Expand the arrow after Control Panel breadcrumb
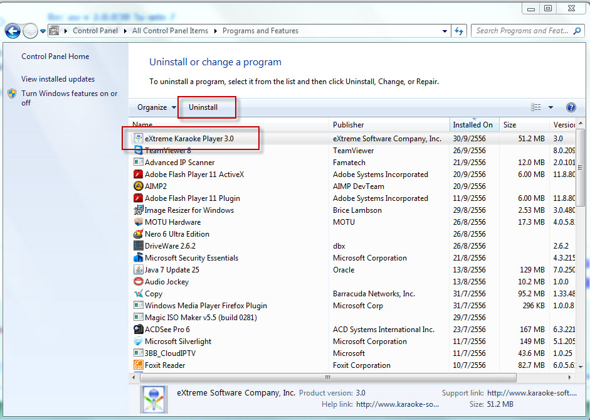 125,31
